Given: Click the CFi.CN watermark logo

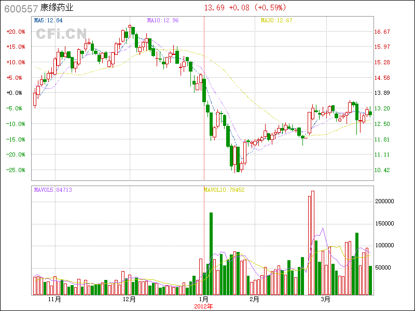Looking at the screenshot, I should pyautogui.click(x=61, y=34).
